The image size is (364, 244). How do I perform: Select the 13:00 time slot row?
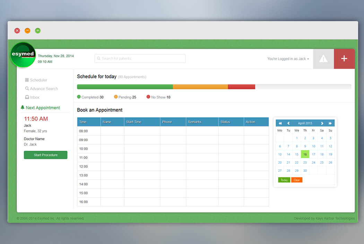pos(173,175)
